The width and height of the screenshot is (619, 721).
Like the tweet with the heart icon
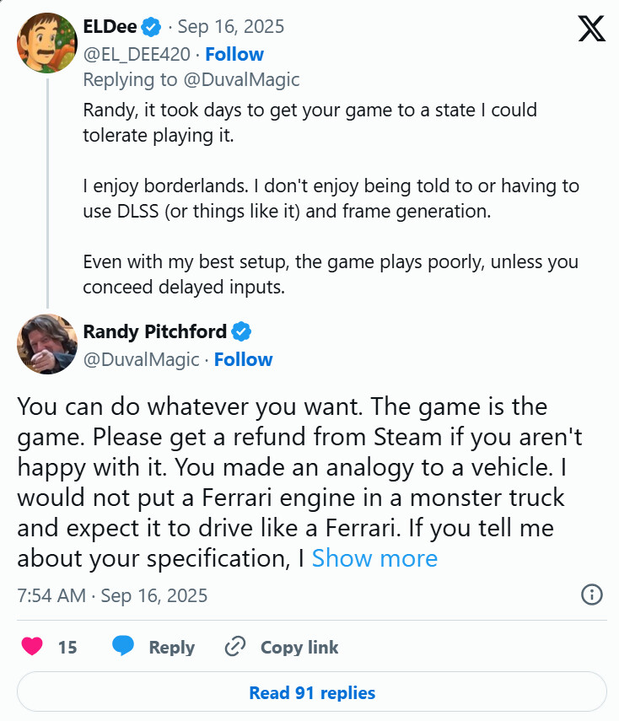click(x=32, y=647)
